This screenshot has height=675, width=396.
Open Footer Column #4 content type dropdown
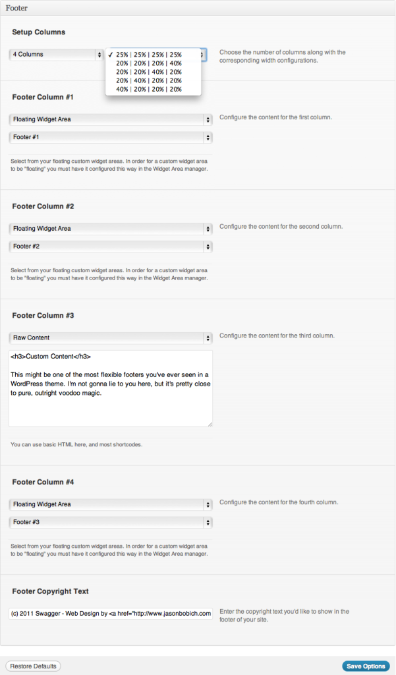(x=111, y=504)
